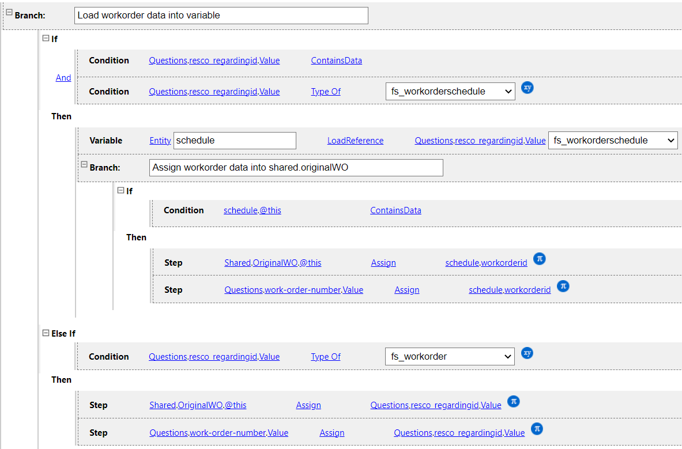Click pi icon on Shared.OriginalWO schedule.workorderid step
Screen dimensions: 682x449
(x=539, y=259)
